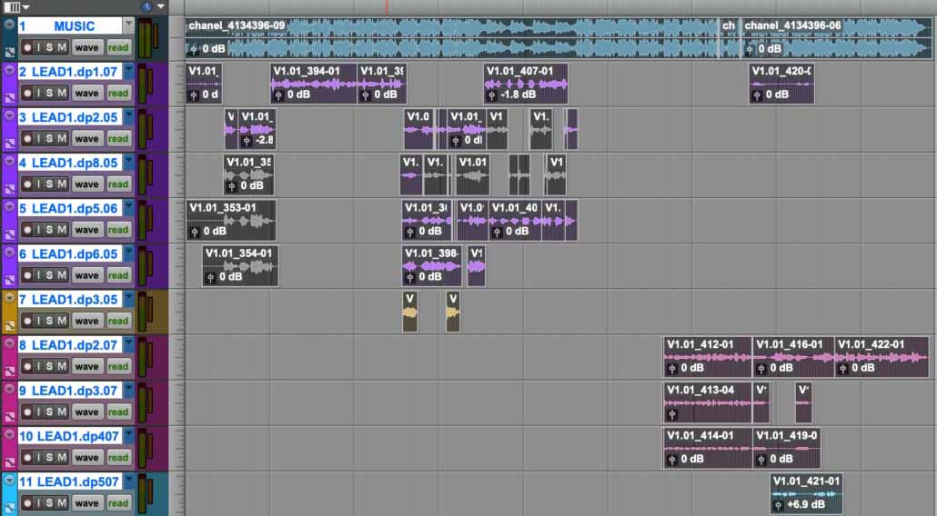Select the first yellow clip on LEAD1.dp3.05 track

tap(410, 312)
